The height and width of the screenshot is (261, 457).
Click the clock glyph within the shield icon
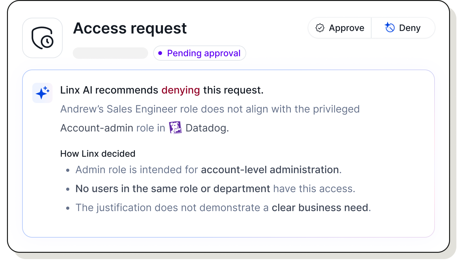(x=47, y=42)
